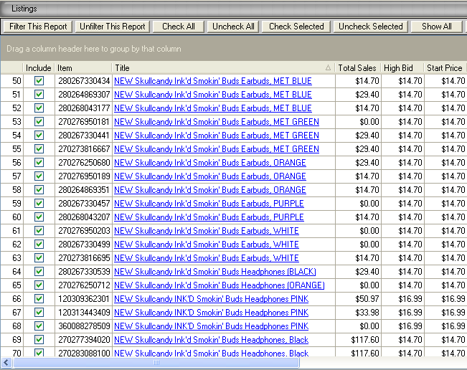The height and width of the screenshot is (370, 467).
Task: Click Total Sales $117.60 in row 69
Action: click(365, 340)
